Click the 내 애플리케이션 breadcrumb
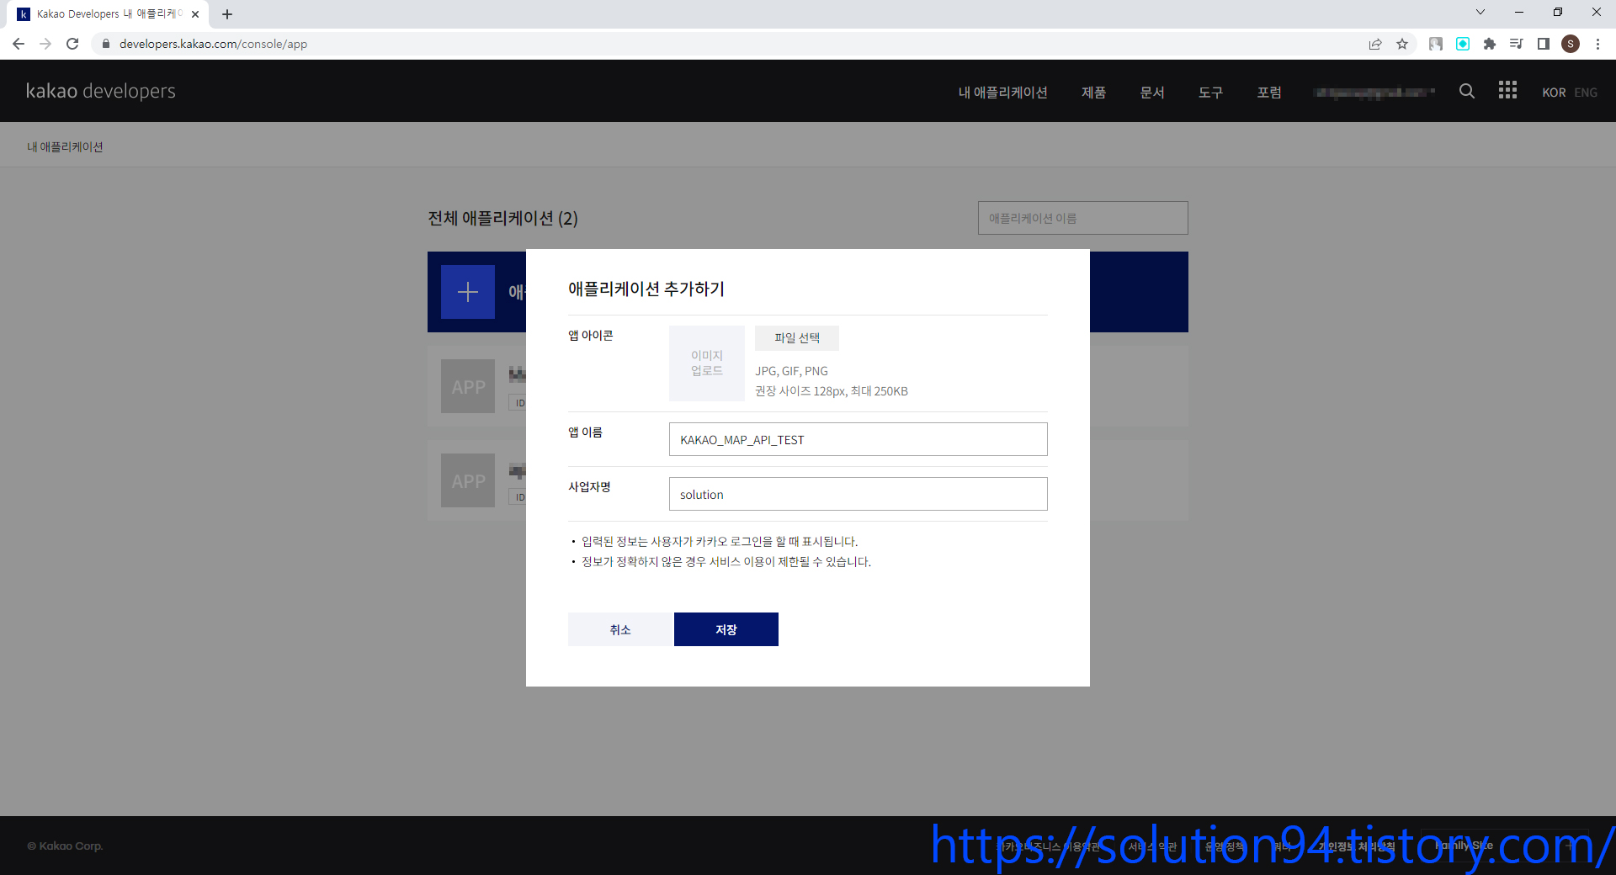Viewport: 1616px width, 875px height. pos(65,146)
